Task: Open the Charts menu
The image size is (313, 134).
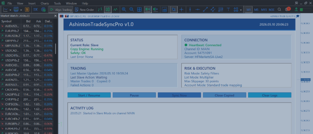Action: (45, 3)
